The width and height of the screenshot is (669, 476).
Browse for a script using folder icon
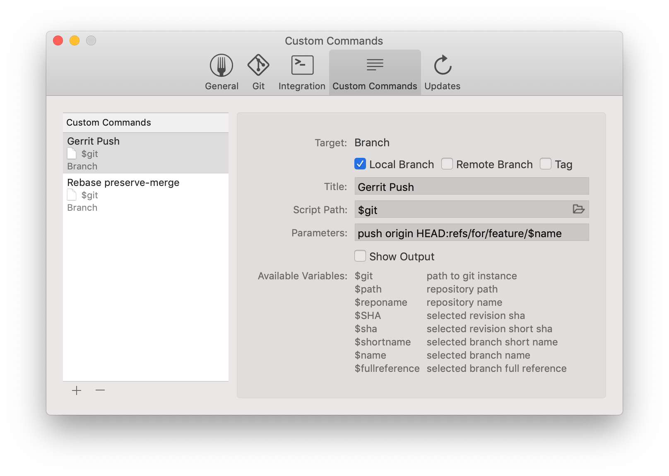[579, 209]
